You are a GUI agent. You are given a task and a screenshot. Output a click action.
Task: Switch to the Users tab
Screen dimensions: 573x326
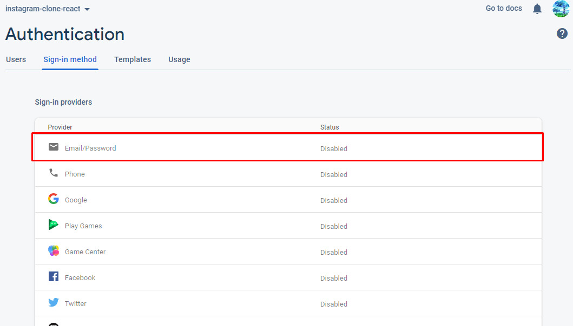16,59
